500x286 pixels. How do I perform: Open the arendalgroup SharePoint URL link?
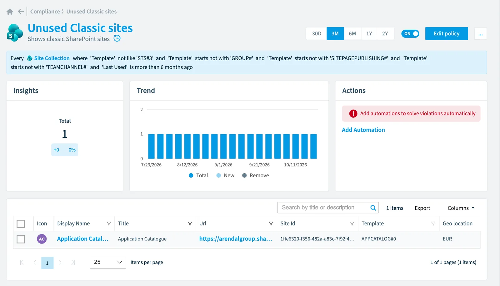[236, 239]
